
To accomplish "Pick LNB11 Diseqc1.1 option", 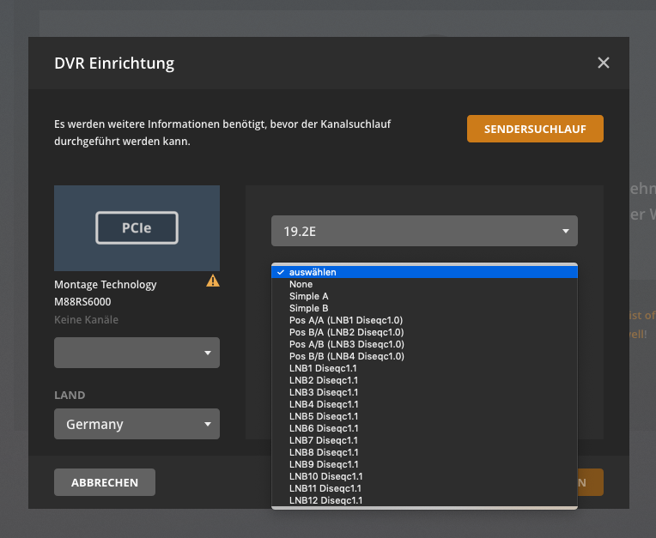I will (x=424, y=489).
